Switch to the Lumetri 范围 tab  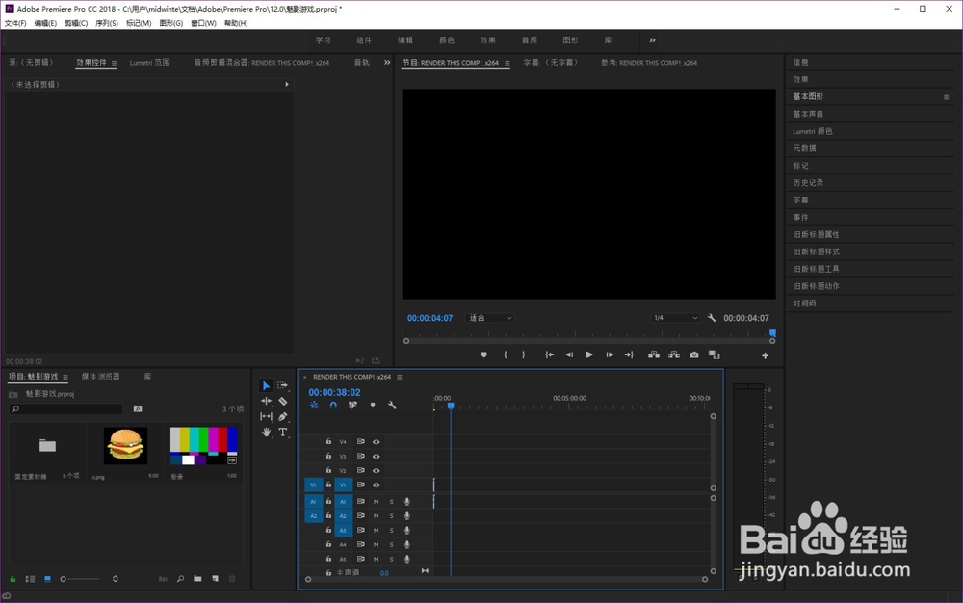click(149, 63)
